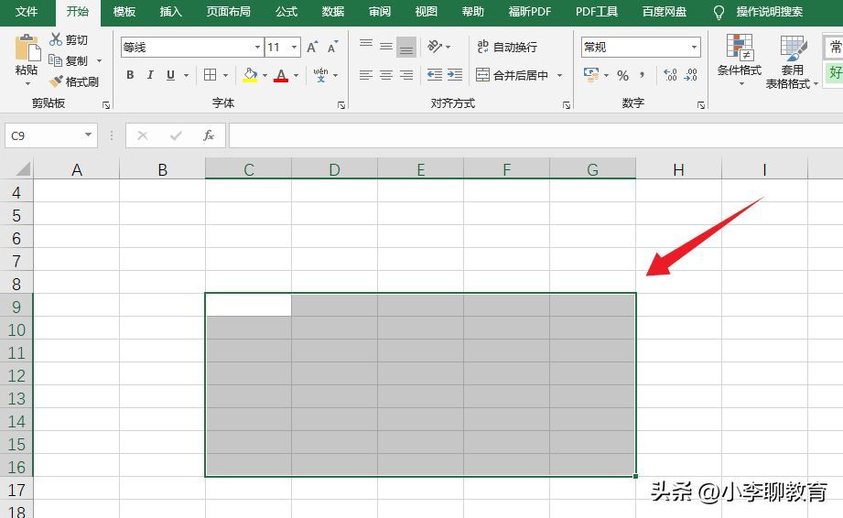
Task: Switch to Page Layout (页面布局) tab
Action: pos(229,12)
